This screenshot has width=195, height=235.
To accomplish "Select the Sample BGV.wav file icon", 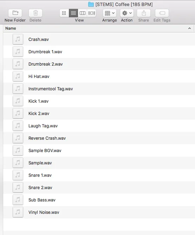I will (x=18, y=150).
